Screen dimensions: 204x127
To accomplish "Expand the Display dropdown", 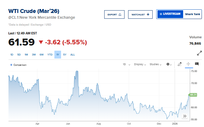I will [x=140, y=64].
